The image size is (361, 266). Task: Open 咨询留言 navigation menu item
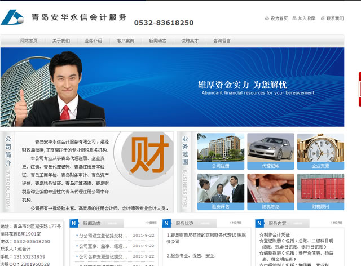(222, 41)
